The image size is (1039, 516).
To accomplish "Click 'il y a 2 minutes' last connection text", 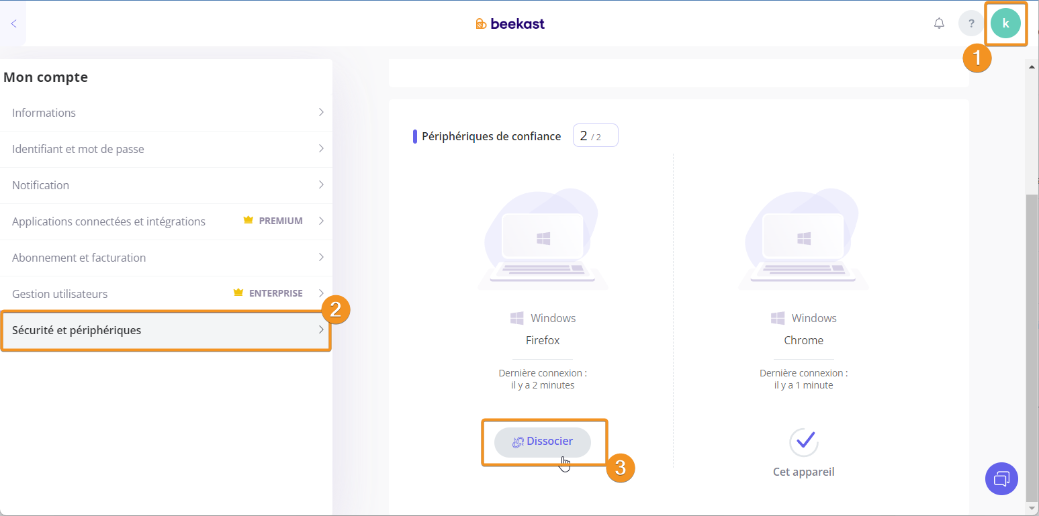I will [543, 385].
